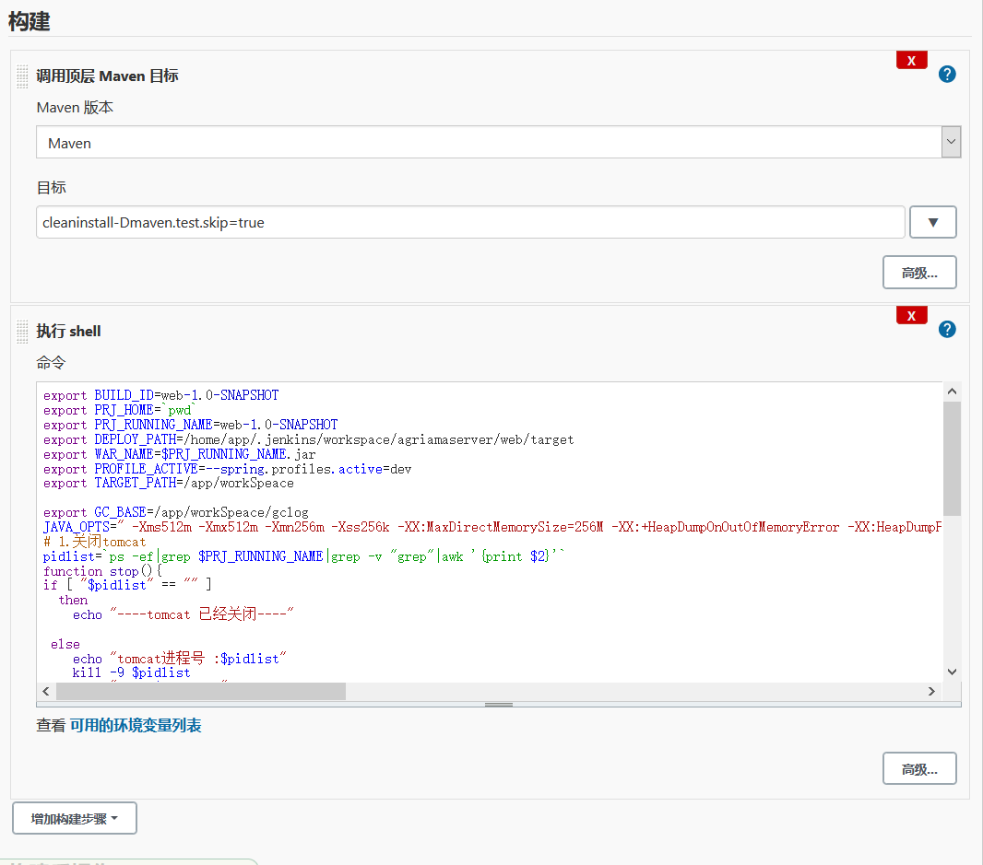Click the 目标 input with cleaninstall text
Screen dimensions: 983x865
470,222
